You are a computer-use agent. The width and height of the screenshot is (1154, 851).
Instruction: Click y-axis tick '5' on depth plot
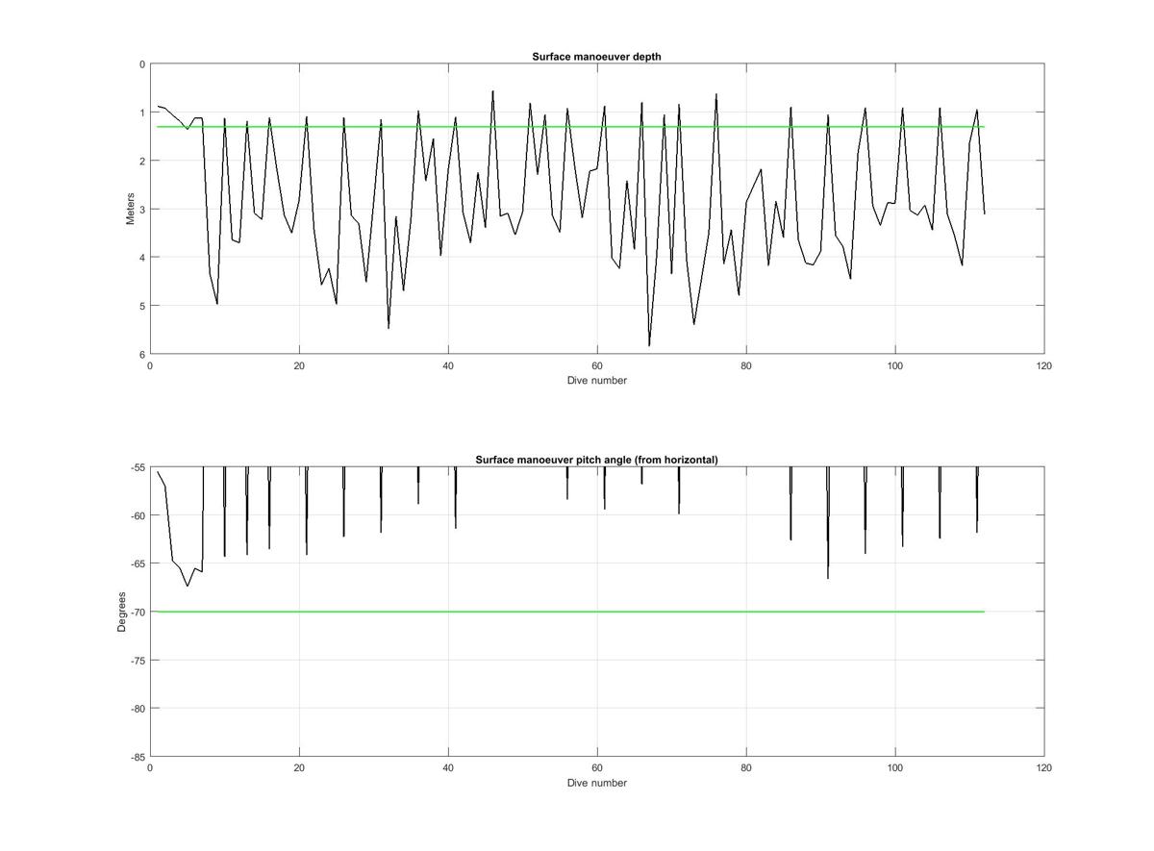click(x=142, y=306)
